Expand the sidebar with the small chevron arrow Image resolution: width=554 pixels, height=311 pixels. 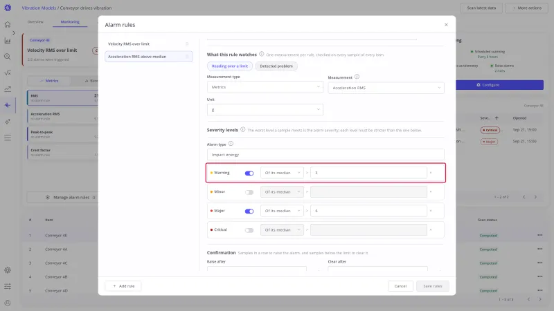(x=14, y=32)
